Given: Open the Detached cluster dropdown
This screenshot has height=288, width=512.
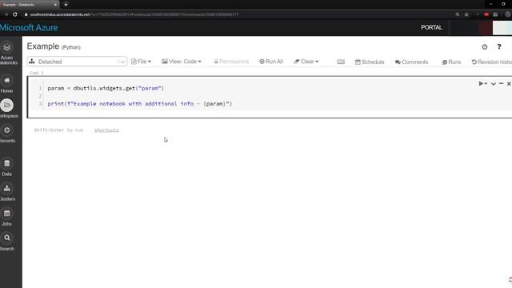Looking at the screenshot, I should (x=77, y=62).
